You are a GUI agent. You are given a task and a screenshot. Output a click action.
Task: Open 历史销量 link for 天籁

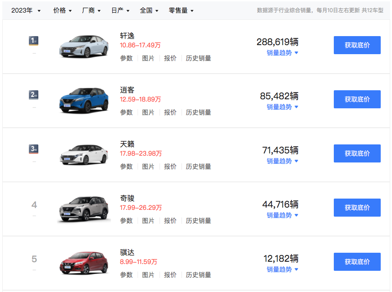click(x=198, y=167)
